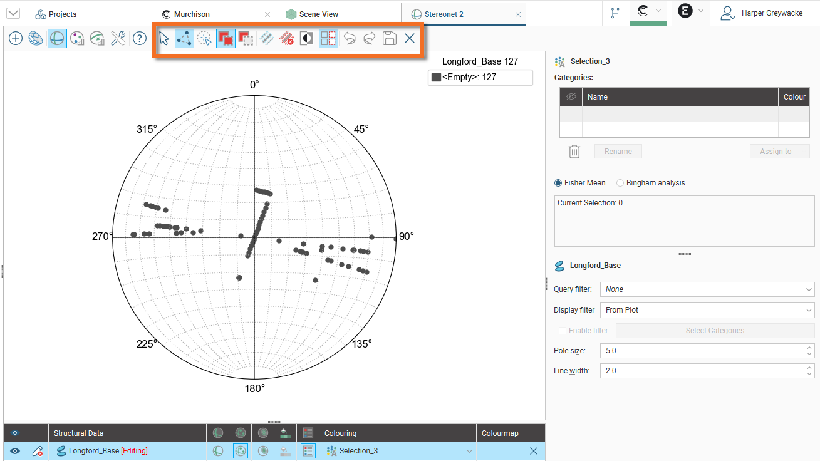The image size is (820, 461).
Task: Expand the Display filter dropdown
Action: pyautogui.click(x=707, y=310)
